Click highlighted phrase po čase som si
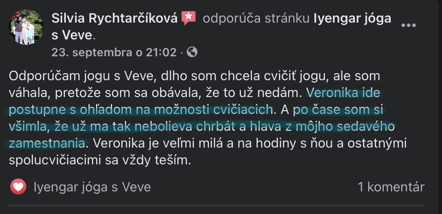442x214 pixels. click(x=338, y=109)
